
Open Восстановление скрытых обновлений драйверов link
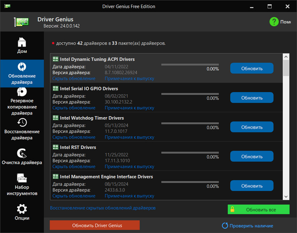pyautogui.click(x=103, y=208)
